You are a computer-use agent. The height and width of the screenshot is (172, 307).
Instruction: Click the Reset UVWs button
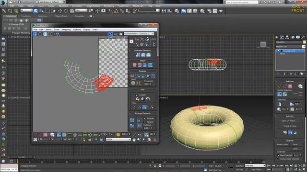tap(283, 144)
